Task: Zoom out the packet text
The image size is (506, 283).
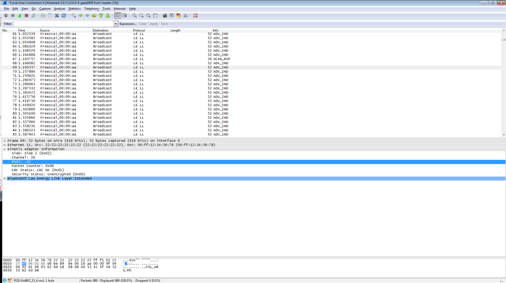Action: coord(141,16)
